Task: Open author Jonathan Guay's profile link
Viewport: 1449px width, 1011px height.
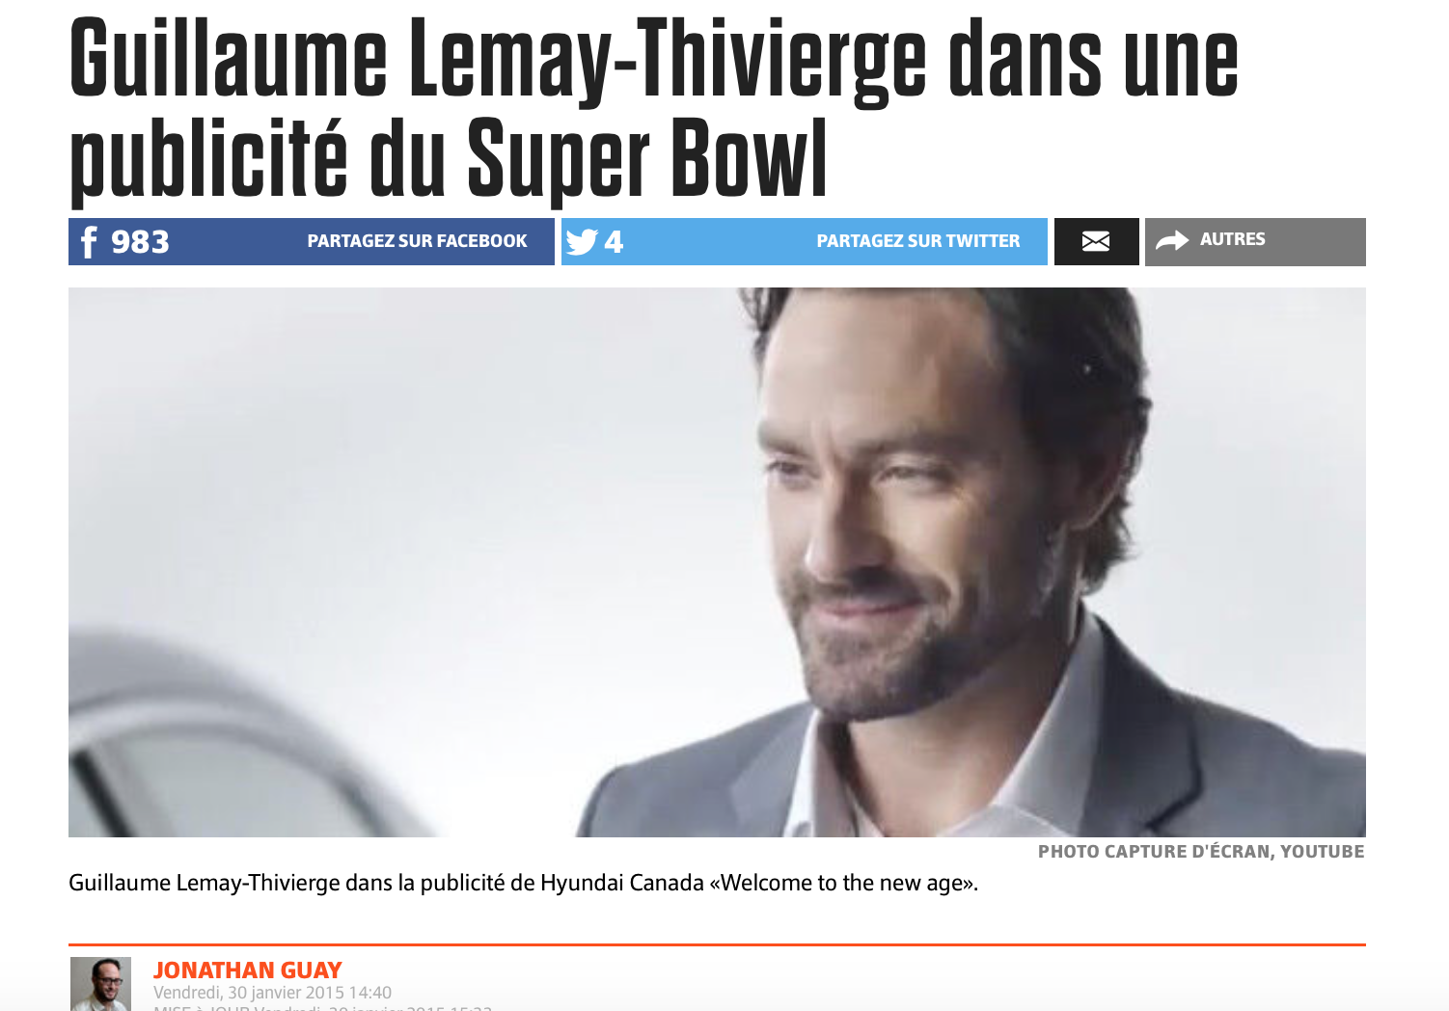Action: (x=248, y=970)
